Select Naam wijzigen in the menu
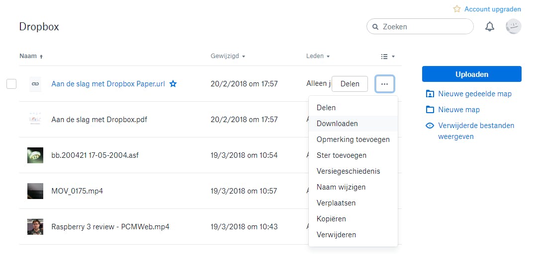The height and width of the screenshot is (266, 537). click(x=341, y=187)
